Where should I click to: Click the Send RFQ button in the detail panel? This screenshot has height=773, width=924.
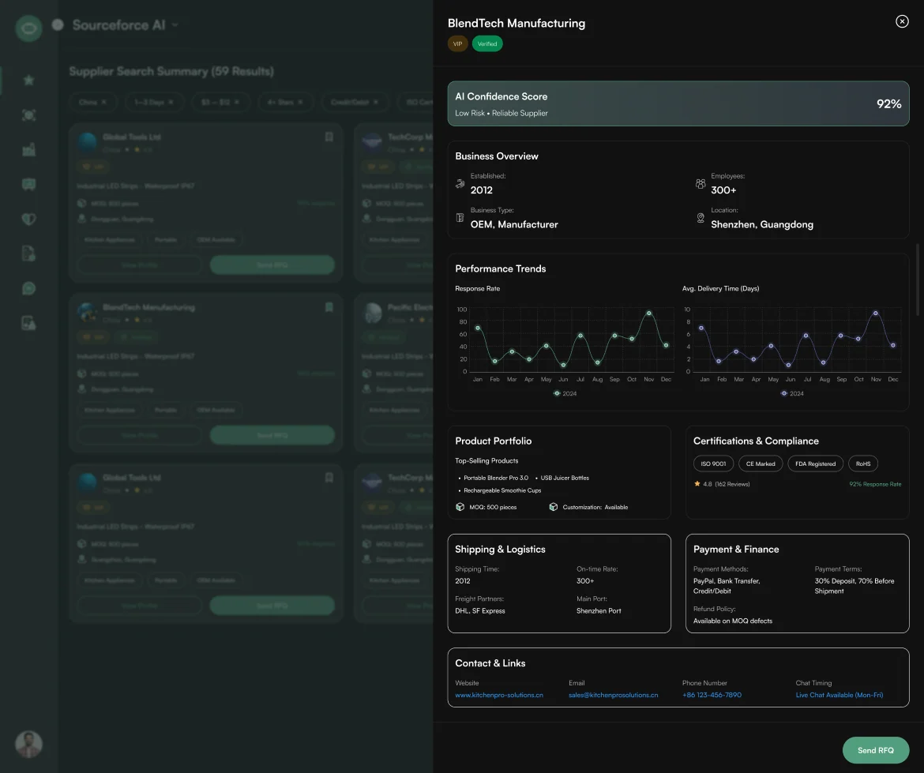pyautogui.click(x=875, y=750)
